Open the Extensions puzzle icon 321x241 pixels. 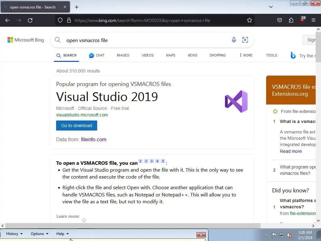[x=291, y=20]
